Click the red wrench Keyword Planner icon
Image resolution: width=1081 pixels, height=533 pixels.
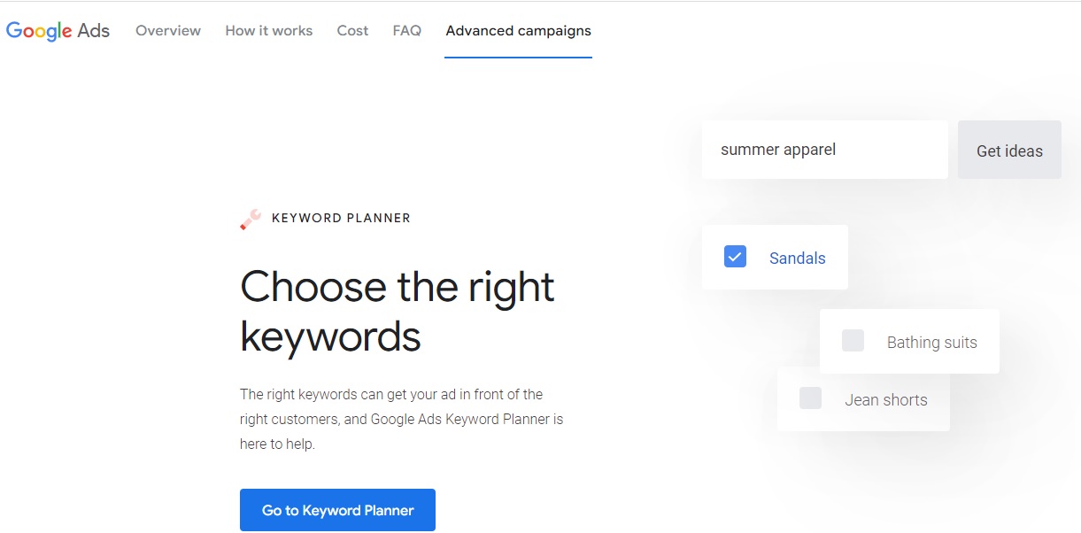pyautogui.click(x=251, y=219)
